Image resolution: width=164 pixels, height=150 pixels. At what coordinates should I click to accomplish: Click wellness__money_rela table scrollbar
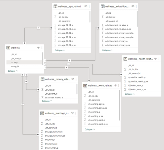(x=77, y=89)
